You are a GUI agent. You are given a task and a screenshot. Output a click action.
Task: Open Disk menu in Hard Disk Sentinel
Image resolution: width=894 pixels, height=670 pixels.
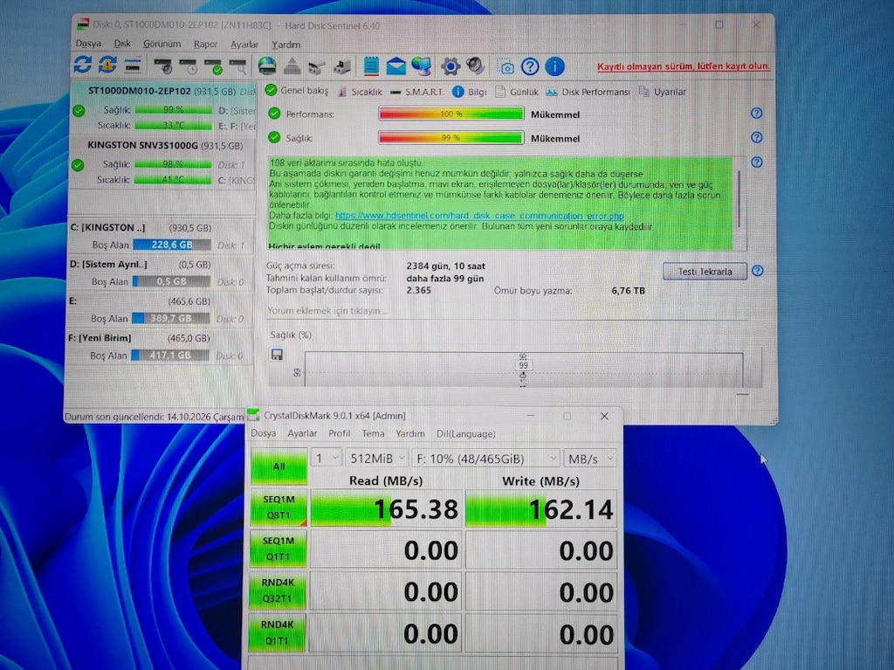pos(122,44)
